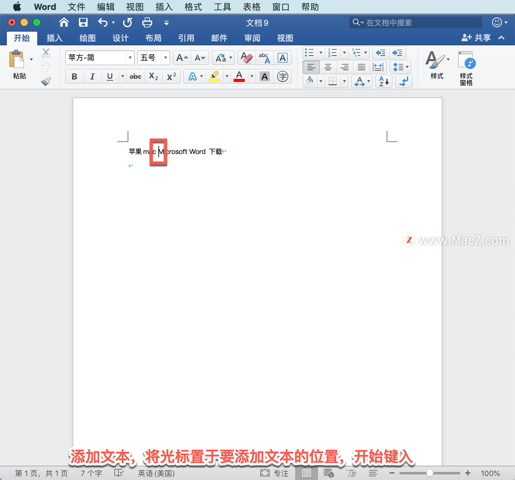Toggle underline formatting
The height and width of the screenshot is (480, 515).
click(x=110, y=76)
